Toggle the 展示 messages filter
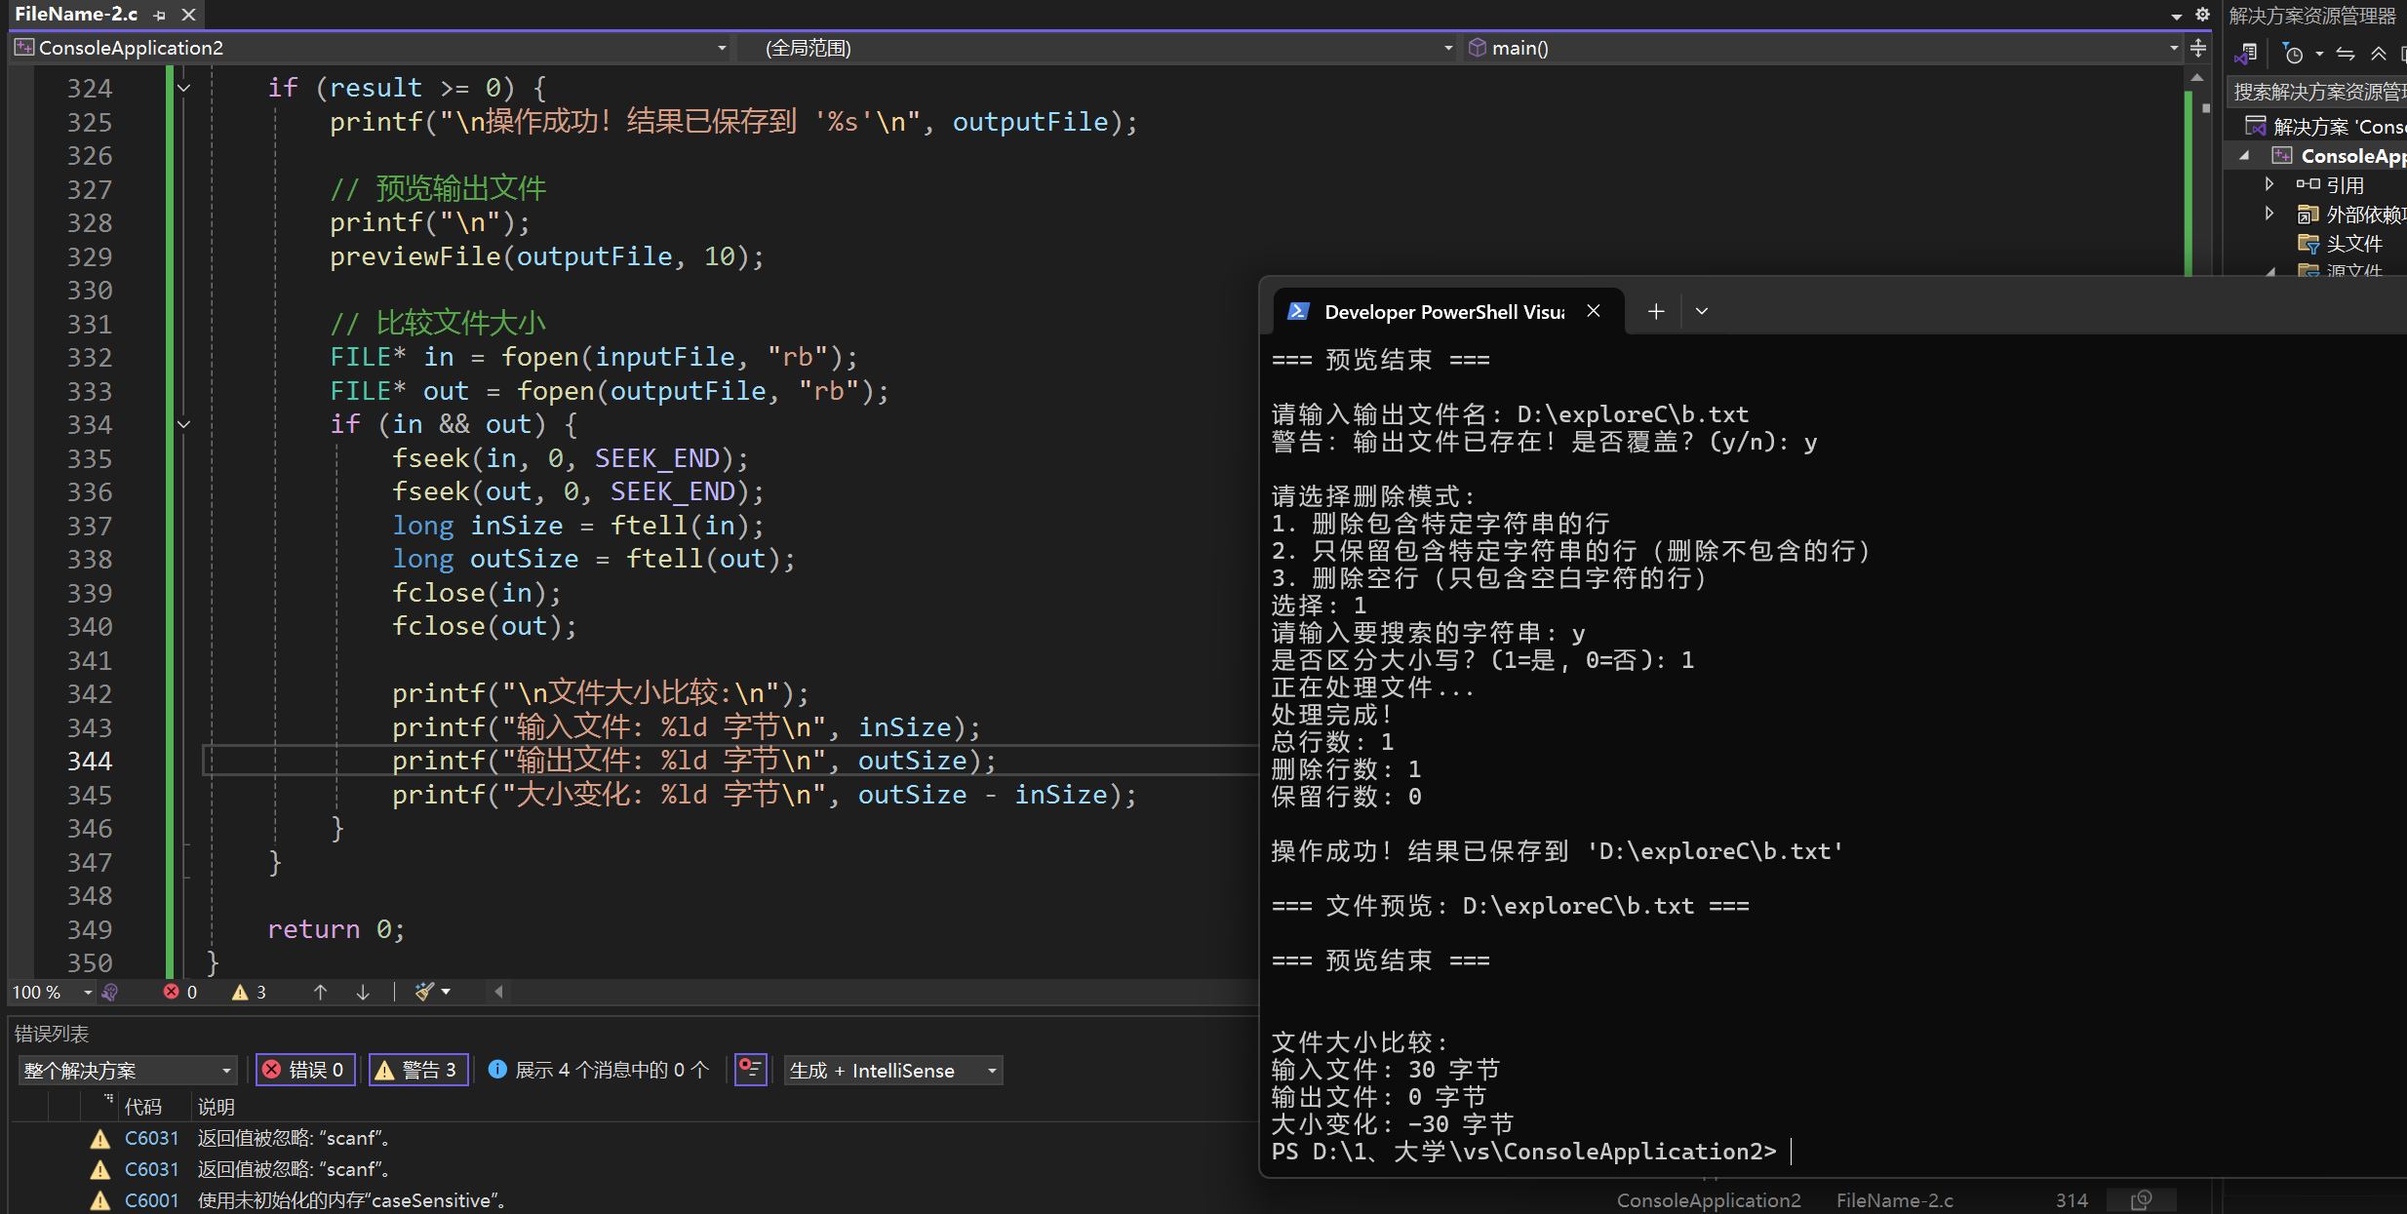The image size is (2407, 1214). (599, 1070)
